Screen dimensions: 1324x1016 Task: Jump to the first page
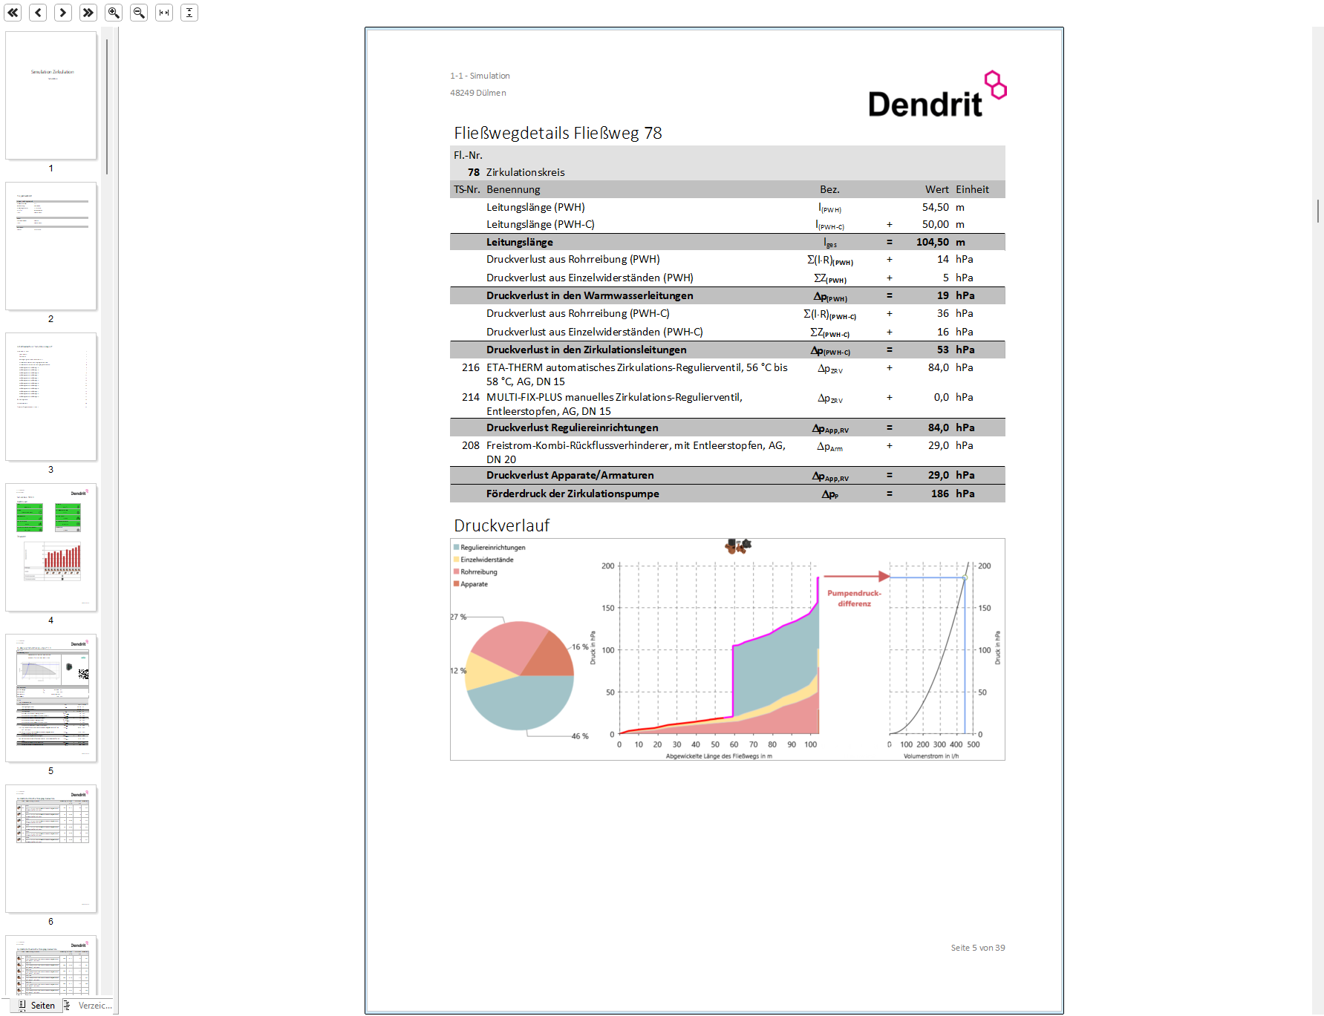click(13, 13)
